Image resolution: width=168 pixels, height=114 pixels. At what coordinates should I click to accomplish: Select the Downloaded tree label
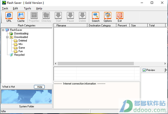[x=21, y=37]
